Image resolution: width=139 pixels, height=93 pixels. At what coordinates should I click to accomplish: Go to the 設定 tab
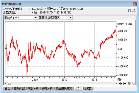click(88, 88)
